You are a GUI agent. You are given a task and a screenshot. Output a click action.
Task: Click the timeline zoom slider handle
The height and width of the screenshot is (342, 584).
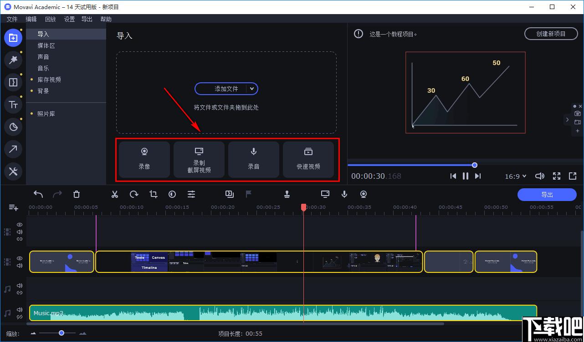coord(61,333)
